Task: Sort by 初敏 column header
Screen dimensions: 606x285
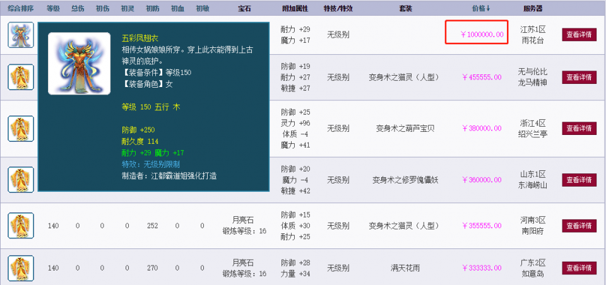Action: click(202, 8)
